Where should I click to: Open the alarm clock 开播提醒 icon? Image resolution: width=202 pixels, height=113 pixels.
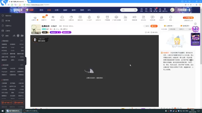point(107,18)
